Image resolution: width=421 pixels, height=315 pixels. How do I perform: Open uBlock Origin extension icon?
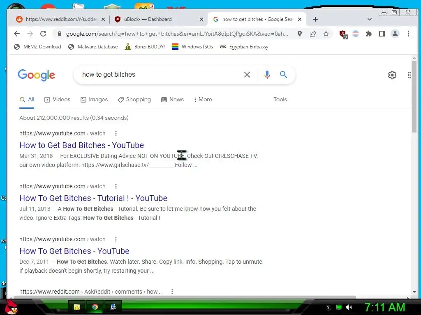point(343,34)
